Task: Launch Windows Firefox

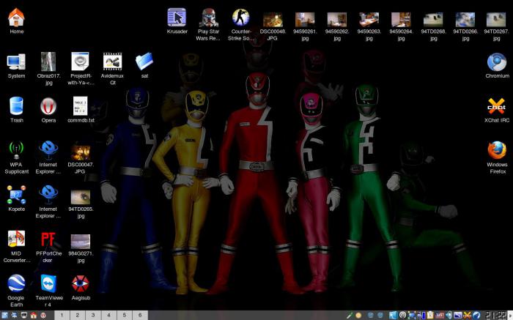Action: (497, 157)
